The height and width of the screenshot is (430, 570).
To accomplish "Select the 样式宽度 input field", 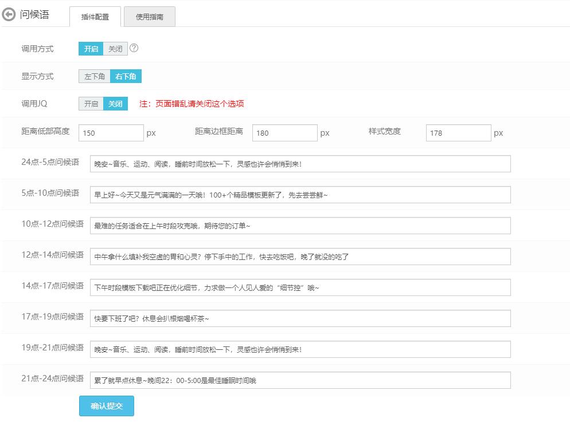I will 458,133.
